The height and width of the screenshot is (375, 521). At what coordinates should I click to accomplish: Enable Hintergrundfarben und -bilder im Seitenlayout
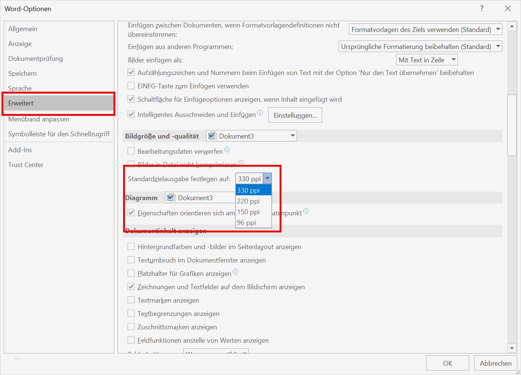tap(131, 247)
